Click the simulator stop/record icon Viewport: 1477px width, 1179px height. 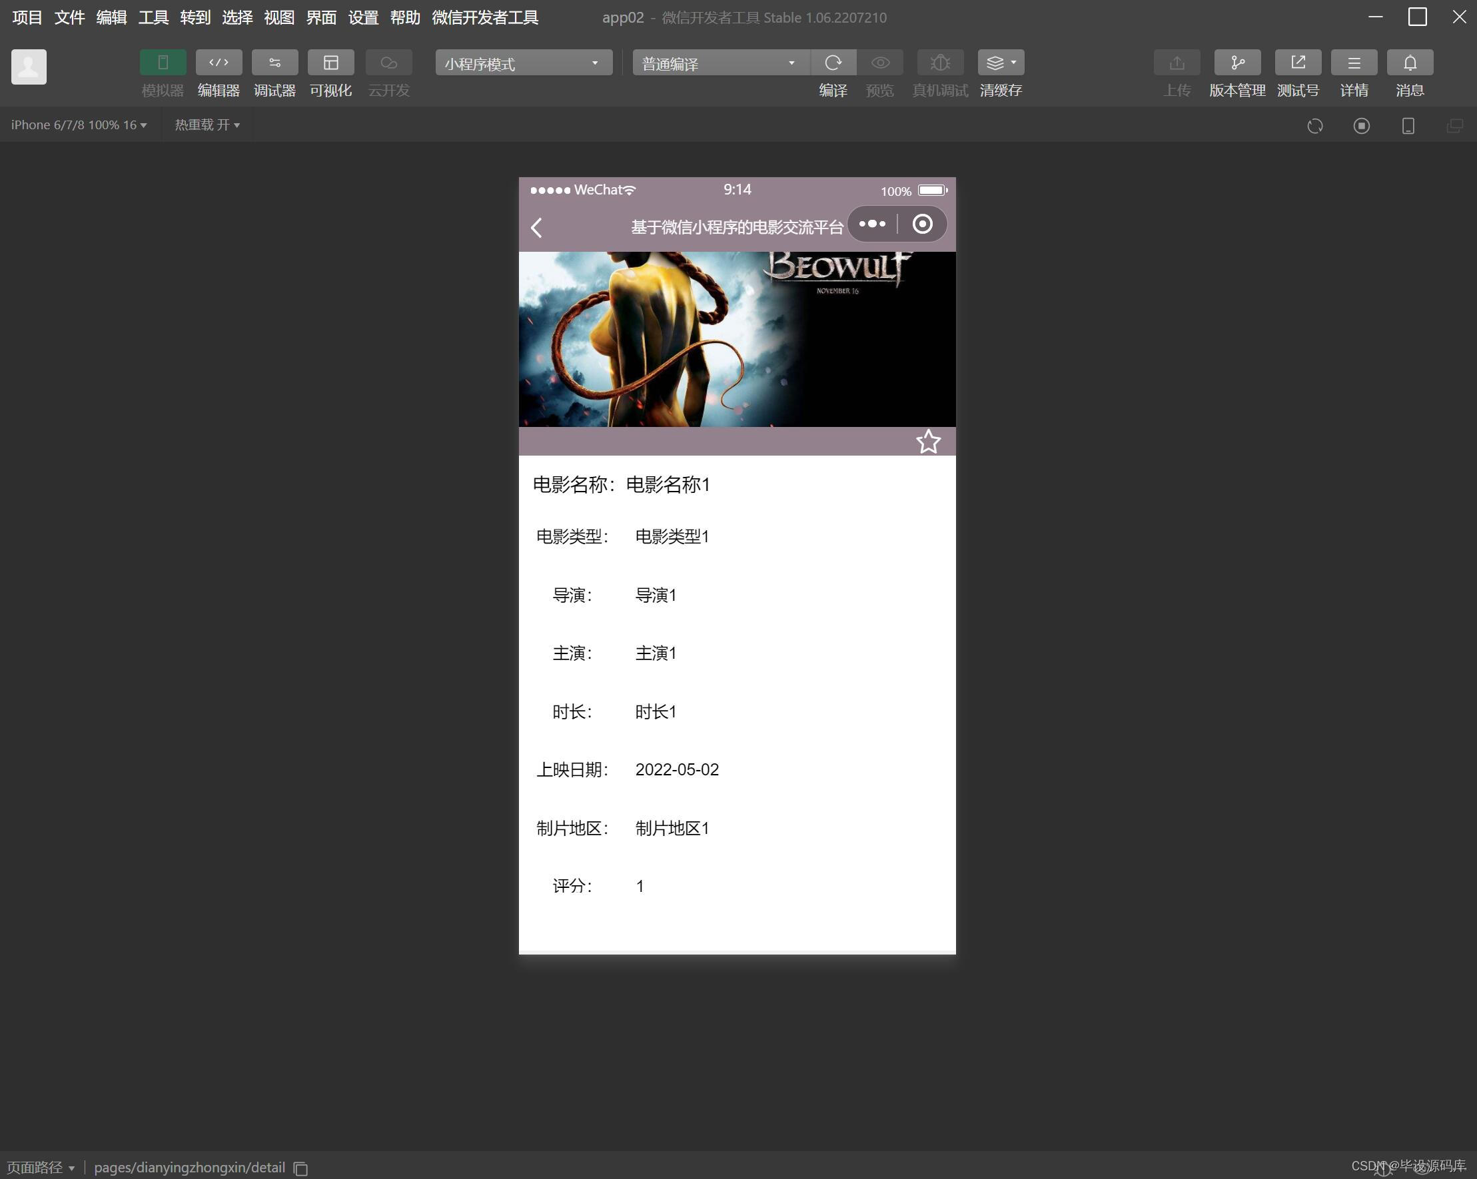[x=1361, y=126]
